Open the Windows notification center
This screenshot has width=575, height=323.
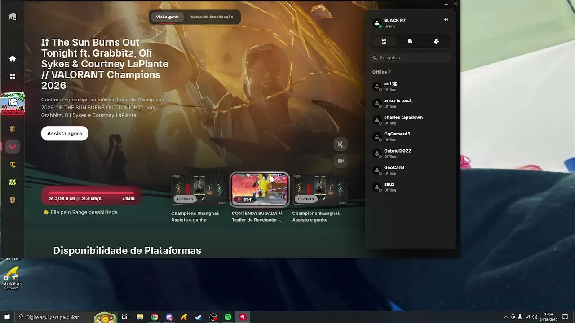(x=566, y=317)
